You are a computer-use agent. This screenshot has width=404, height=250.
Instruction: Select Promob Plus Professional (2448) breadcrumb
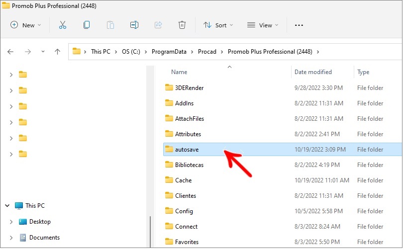pyautogui.click(x=270, y=52)
